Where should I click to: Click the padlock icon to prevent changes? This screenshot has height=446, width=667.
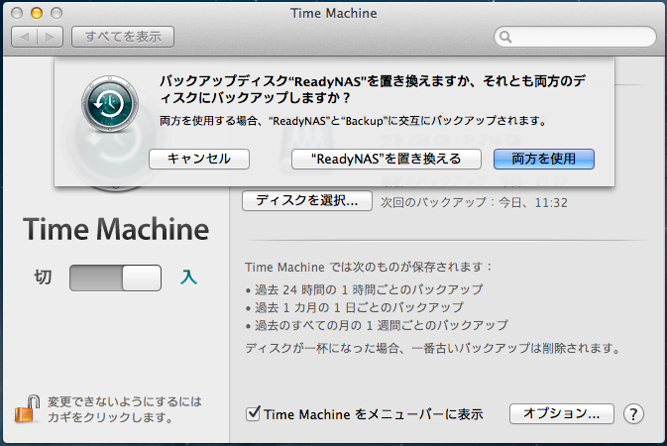(27, 407)
